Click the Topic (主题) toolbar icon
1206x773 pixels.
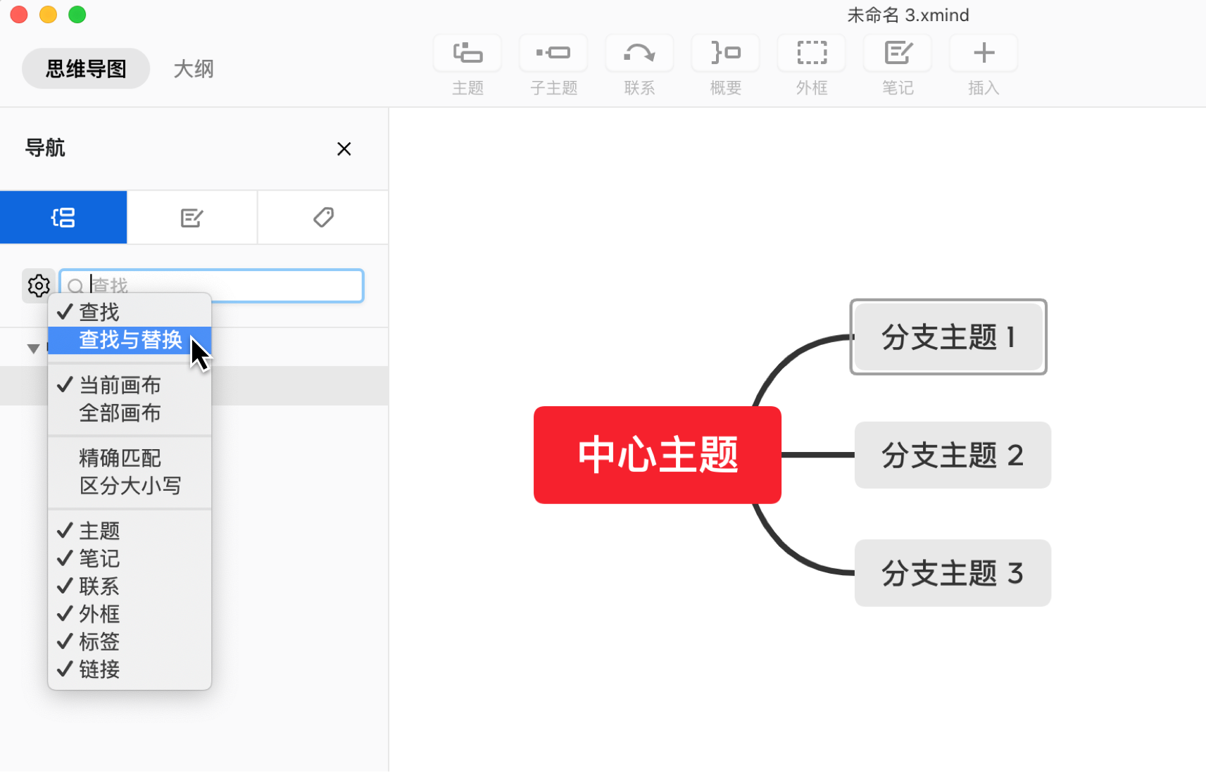(x=467, y=54)
